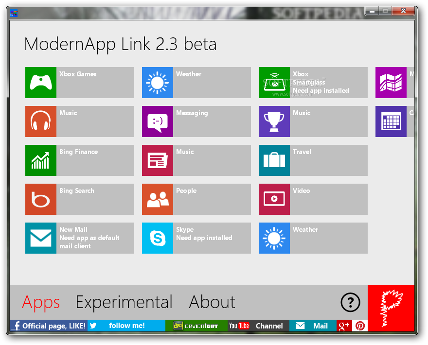The image size is (428, 345).
Task: Switch to the Apps tab
Action: tap(41, 302)
